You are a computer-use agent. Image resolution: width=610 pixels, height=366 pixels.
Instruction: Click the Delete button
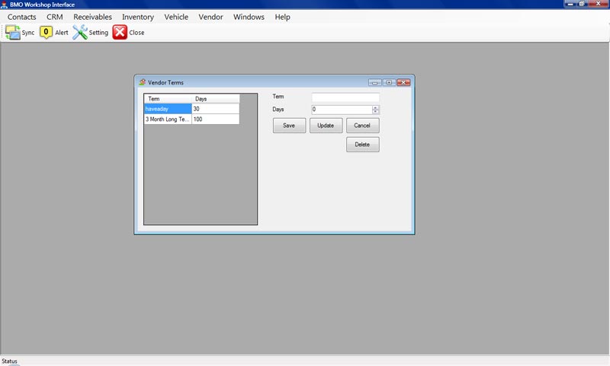click(x=363, y=145)
